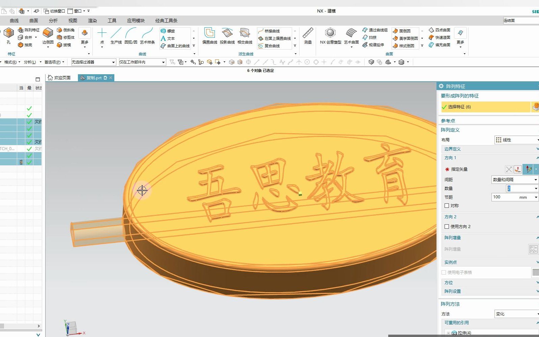Open the 曲面 ribbon tab
539x337 pixels.
(34, 21)
